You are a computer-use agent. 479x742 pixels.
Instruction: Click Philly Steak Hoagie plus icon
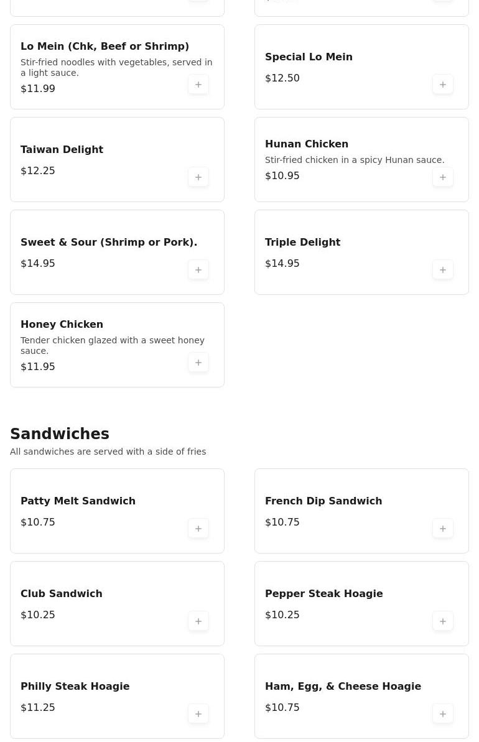[x=198, y=715]
